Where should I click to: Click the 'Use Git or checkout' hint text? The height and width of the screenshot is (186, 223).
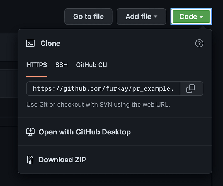tap(98, 105)
